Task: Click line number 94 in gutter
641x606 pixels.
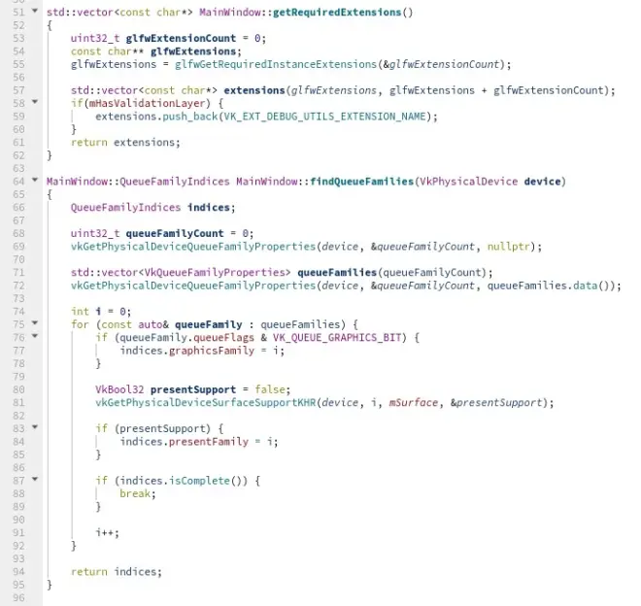Action: pos(18,572)
